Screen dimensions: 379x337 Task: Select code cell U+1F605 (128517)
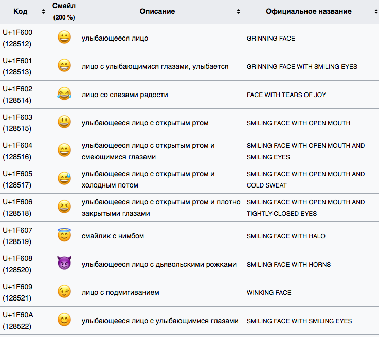24,179
